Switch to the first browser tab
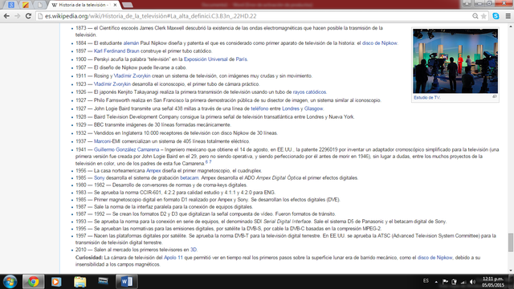This screenshot has height=289, width=514. point(11,5)
